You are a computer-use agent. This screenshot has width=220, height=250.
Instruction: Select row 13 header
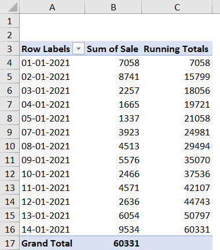click(x=10, y=187)
